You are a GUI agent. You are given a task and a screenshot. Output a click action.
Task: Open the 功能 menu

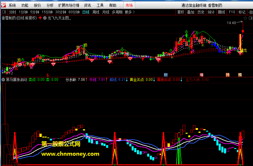coord(25,6)
